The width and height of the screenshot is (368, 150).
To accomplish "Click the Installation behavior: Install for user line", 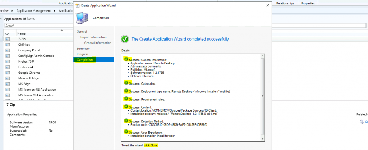I will (x=152, y=136).
